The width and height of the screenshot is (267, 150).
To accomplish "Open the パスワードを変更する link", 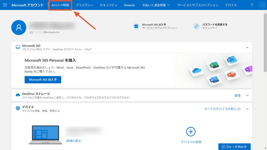I will (215, 25).
